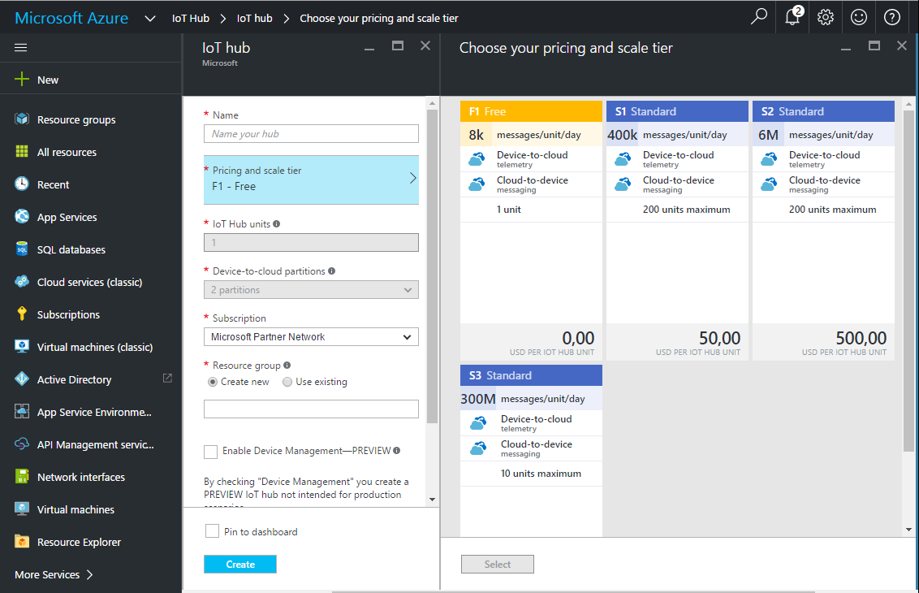This screenshot has height=593, width=919.
Task: Select Subscriptions in the sidebar
Action: [68, 314]
